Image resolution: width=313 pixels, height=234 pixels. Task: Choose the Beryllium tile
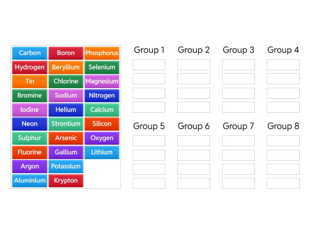(x=66, y=67)
